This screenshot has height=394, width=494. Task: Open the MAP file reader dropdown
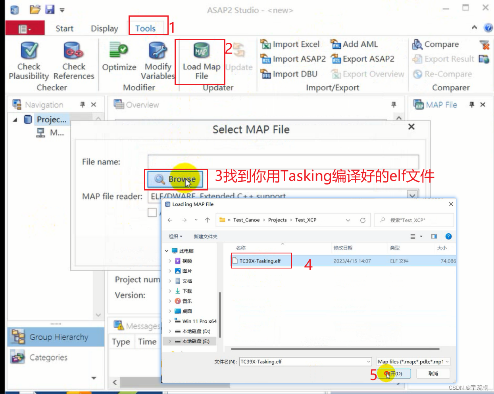(413, 196)
